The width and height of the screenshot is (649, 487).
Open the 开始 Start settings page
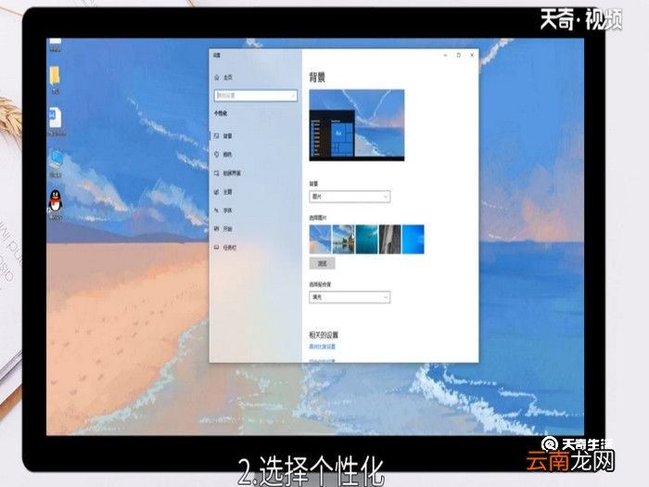[228, 228]
